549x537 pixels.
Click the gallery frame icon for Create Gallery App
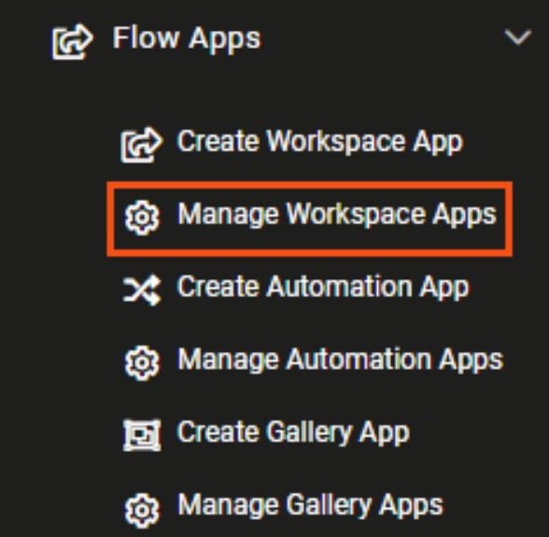[x=142, y=434]
